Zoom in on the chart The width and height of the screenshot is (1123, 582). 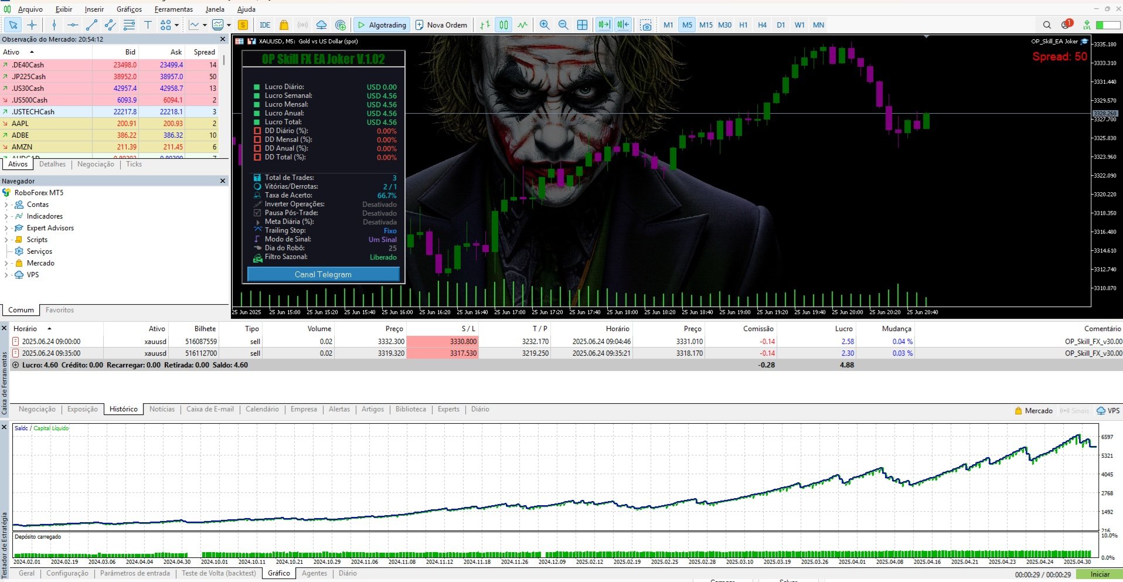coord(545,25)
